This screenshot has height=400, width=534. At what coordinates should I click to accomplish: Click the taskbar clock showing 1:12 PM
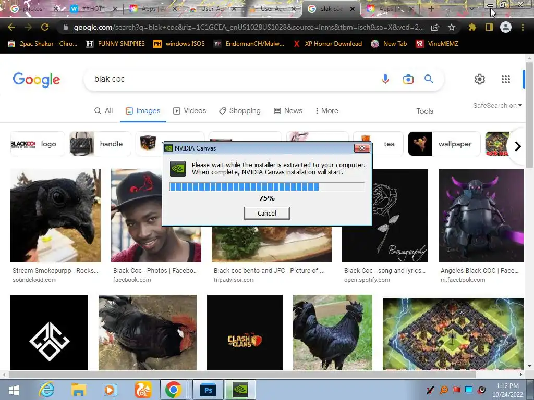[x=507, y=390]
